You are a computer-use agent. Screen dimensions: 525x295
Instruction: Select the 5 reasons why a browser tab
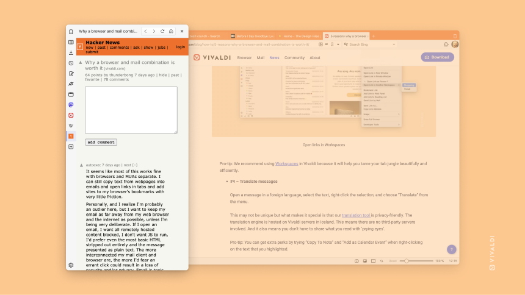click(346, 36)
